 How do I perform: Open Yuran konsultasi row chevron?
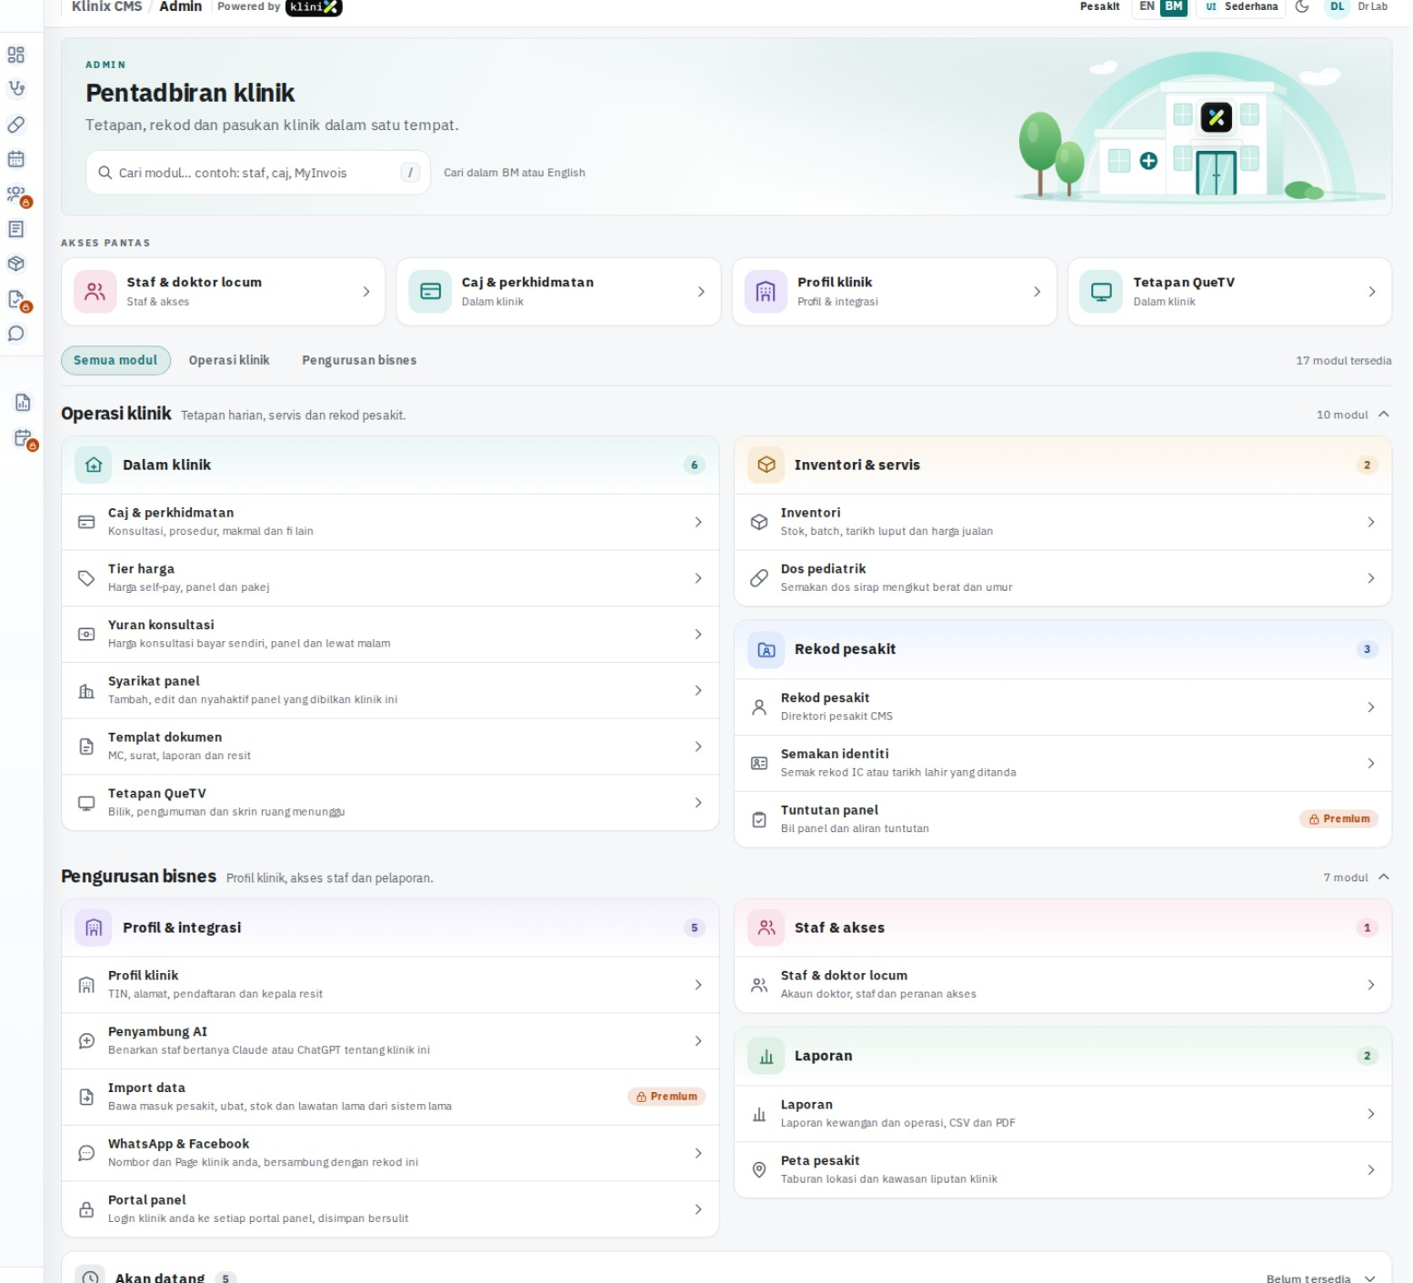click(x=698, y=635)
